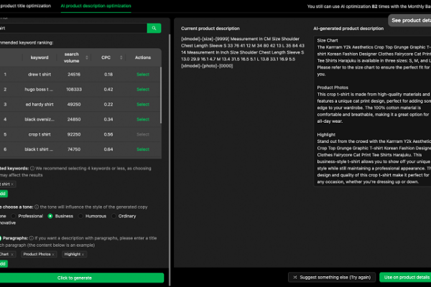Screen dimensions: 431x287
Task: Choose the Ordinary tone
Action: pyautogui.click(x=113, y=216)
